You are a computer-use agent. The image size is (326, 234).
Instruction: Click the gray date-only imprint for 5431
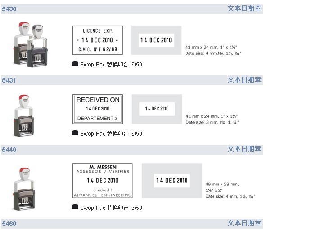[x=157, y=109]
